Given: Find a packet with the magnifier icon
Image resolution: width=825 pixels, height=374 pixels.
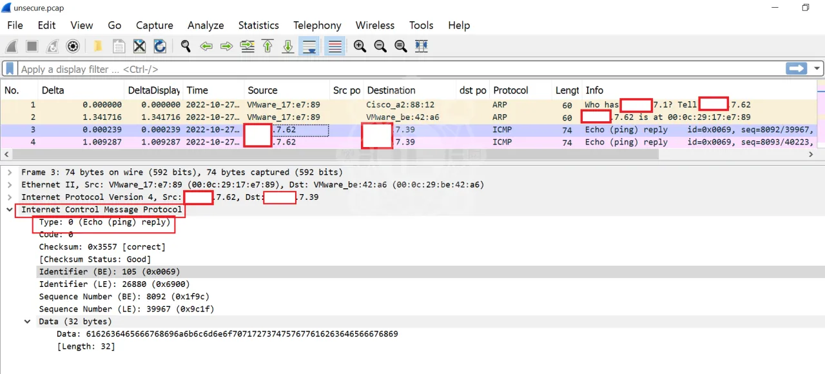Looking at the screenshot, I should (x=186, y=46).
